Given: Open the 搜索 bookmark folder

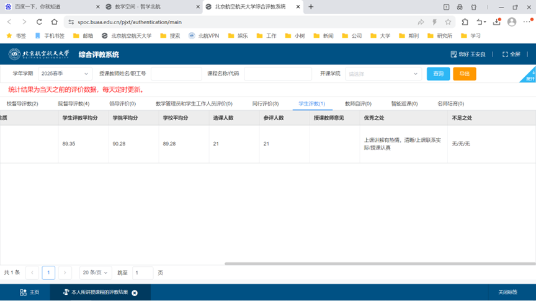Looking at the screenshot, I should (x=170, y=36).
